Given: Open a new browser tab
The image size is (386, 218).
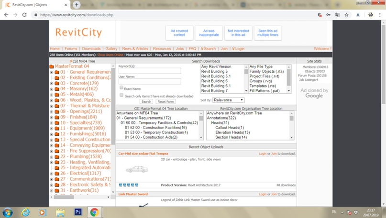Looking at the screenshot, I should pos(77,5).
